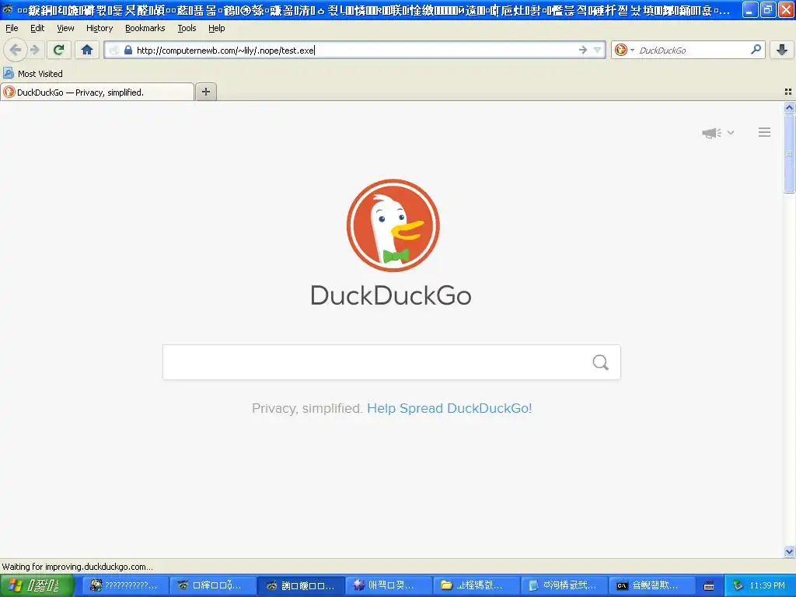Expand the chevron beside the megaphone

pyautogui.click(x=731, y=132)
